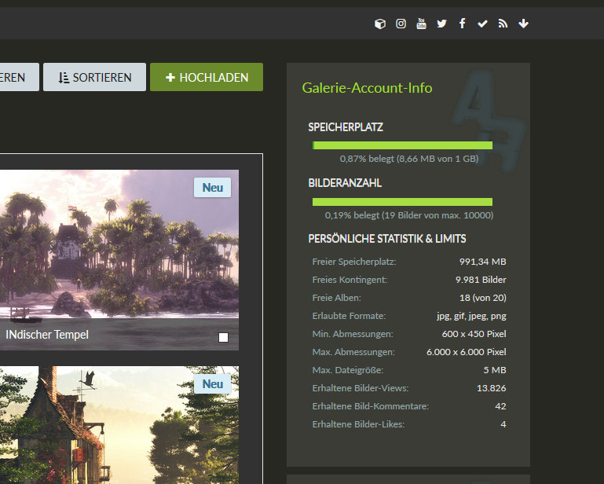Click the value 13.826
The image size is (604, 484).
point(492,388)
